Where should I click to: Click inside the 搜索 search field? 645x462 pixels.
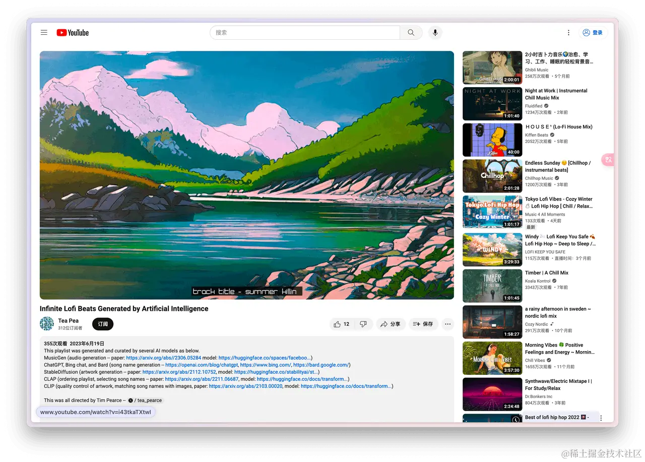[302, 32]
